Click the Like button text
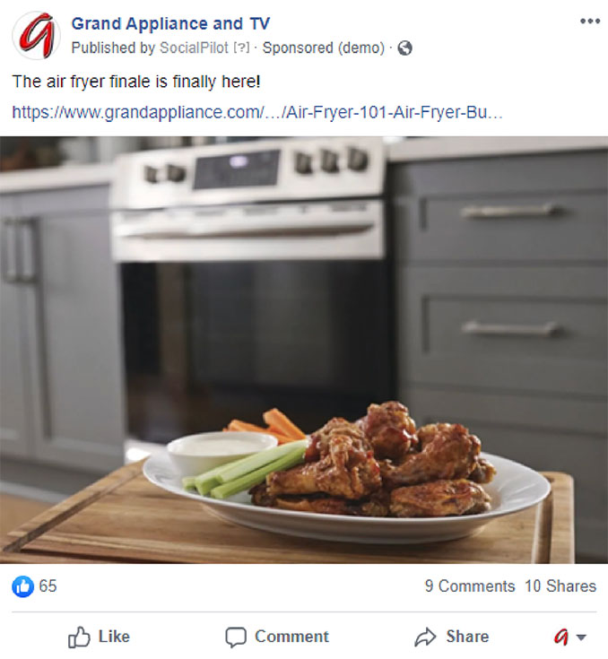This screenshot has height=659, width=608. tap(114, 637)
